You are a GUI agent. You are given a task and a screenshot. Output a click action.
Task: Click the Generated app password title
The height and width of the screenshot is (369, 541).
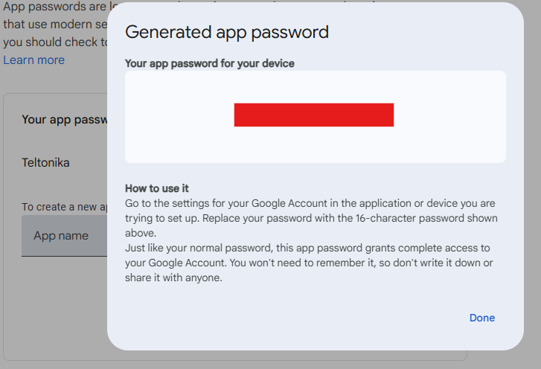(x=227, y=32)
